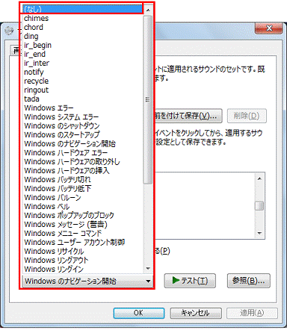Click dropdown list scroll up arrow
This screenshot has height=330, width=287.
(148, 10)
